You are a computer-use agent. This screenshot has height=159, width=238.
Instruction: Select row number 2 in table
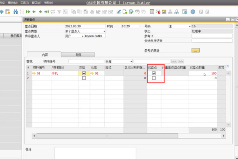click(x=29, y=78)
